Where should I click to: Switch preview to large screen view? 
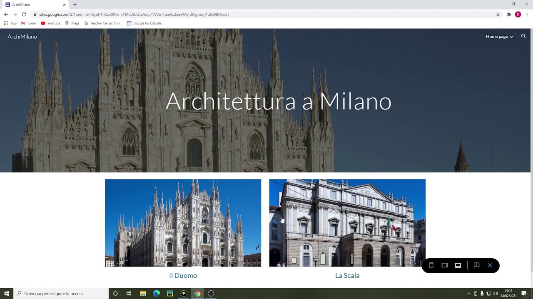pos(458,265)
